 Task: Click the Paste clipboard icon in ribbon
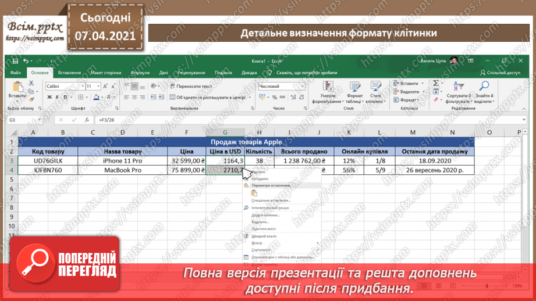(x=17, y=87)
